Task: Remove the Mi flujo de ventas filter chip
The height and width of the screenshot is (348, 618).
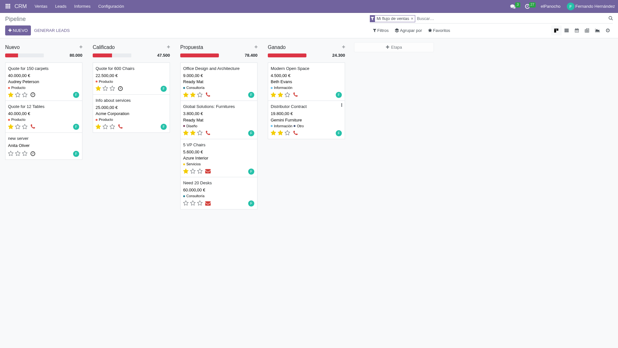Action: (x=412, y=18)
